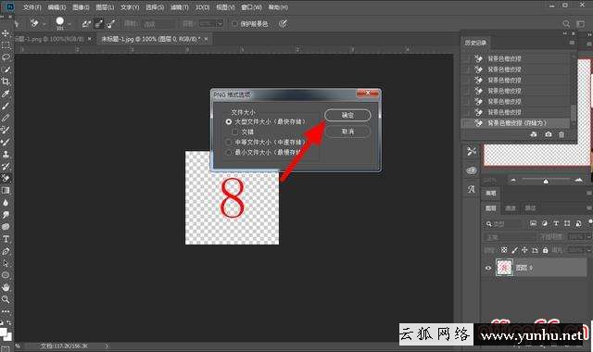Image resolution: width=593 pixels, height=352 pixels.
Task: Open the layer blend mode dropdown
Action: click(511, 237)
